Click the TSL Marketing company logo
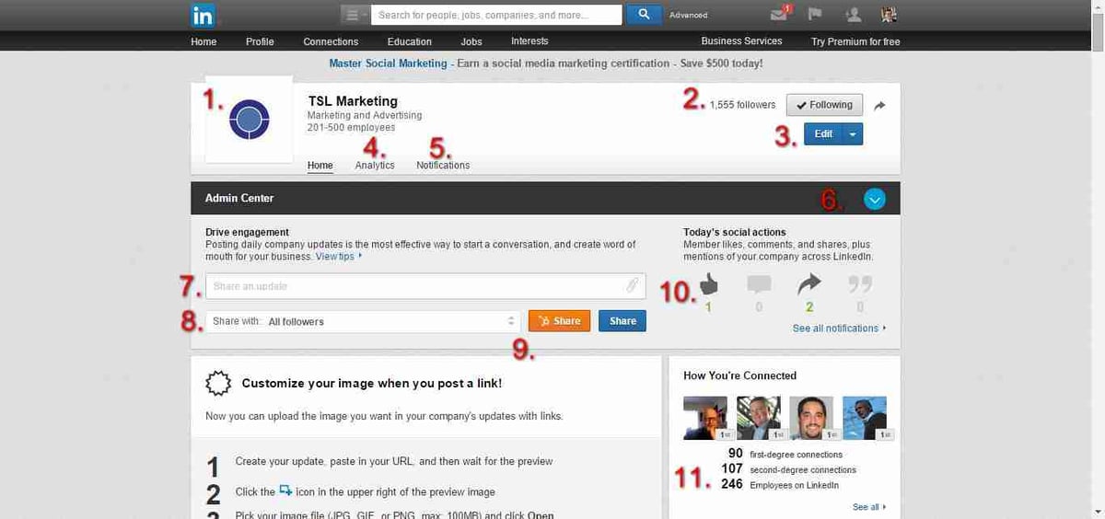This screenshot has height=519, width=1105. (249, 119)
